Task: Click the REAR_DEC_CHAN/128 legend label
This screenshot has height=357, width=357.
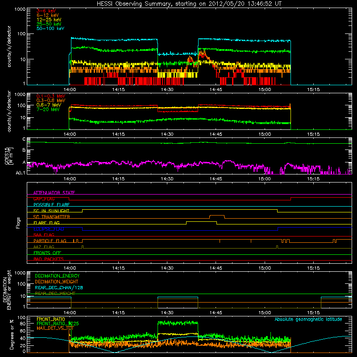Action: [x=59, y=288]
